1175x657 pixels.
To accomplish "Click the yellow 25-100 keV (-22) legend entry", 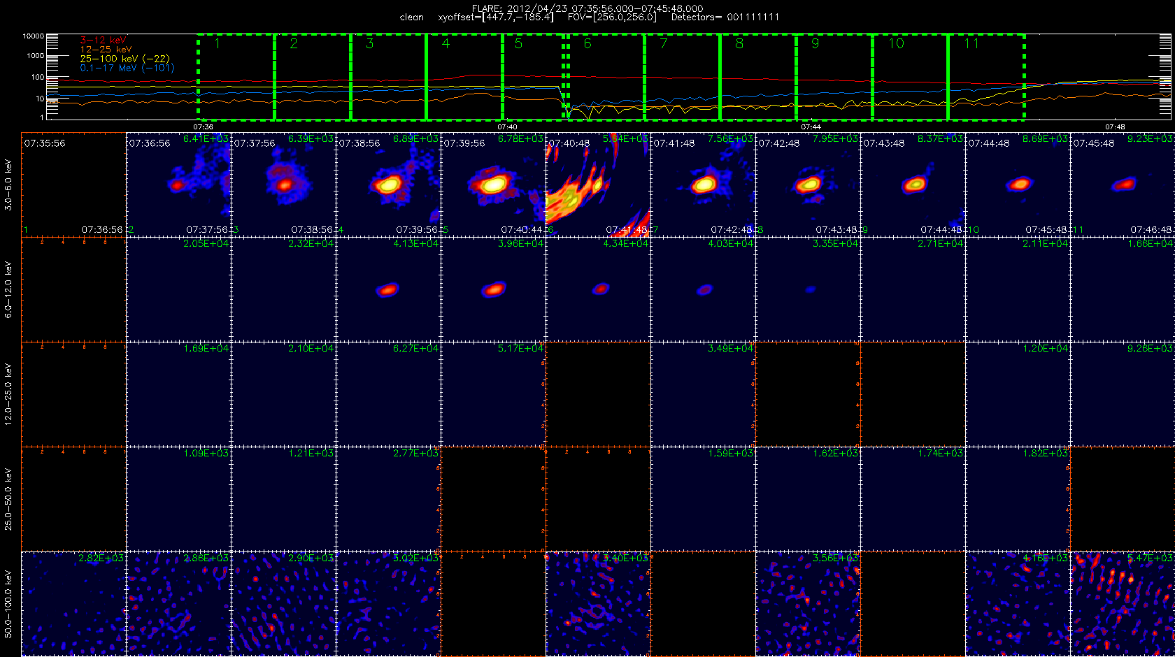I will click(x=124, y=59).
